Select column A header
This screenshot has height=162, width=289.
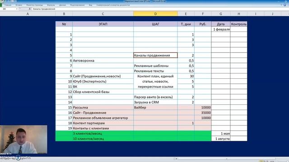28,14
